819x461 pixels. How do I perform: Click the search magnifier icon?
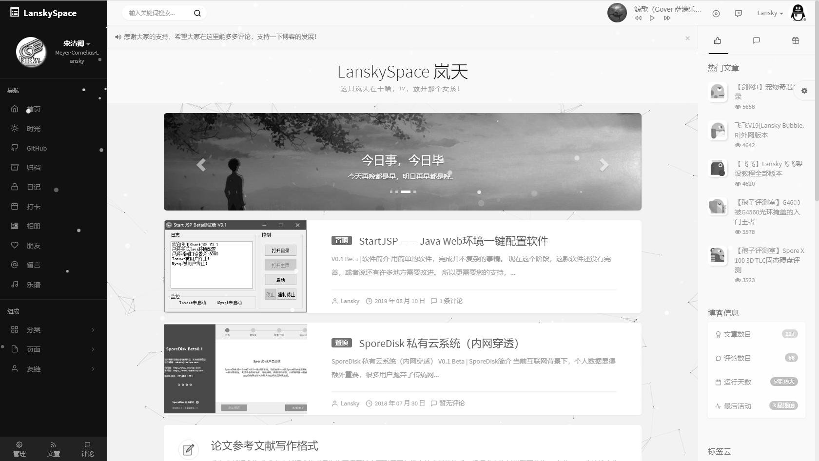click(x=197, y=13)
